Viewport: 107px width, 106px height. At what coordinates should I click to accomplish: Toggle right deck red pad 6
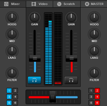97,103
